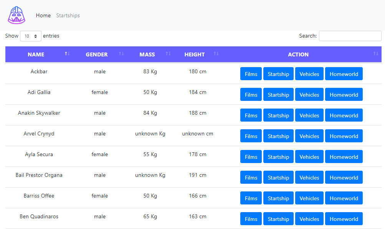Open the Show entries dropdown

tap(30, 36)
